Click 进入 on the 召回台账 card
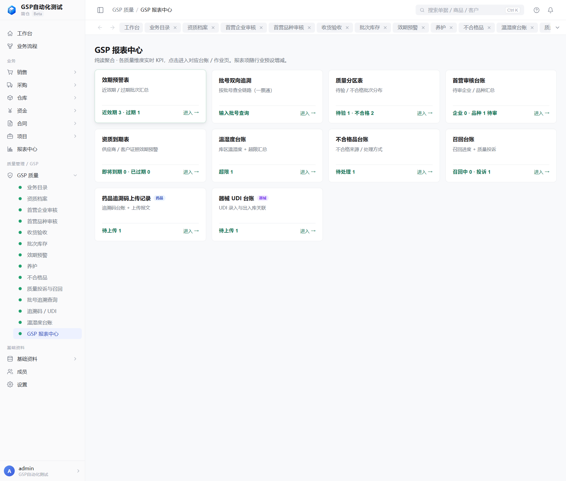Viewport: 566px width, 481px height. (542, 172)
